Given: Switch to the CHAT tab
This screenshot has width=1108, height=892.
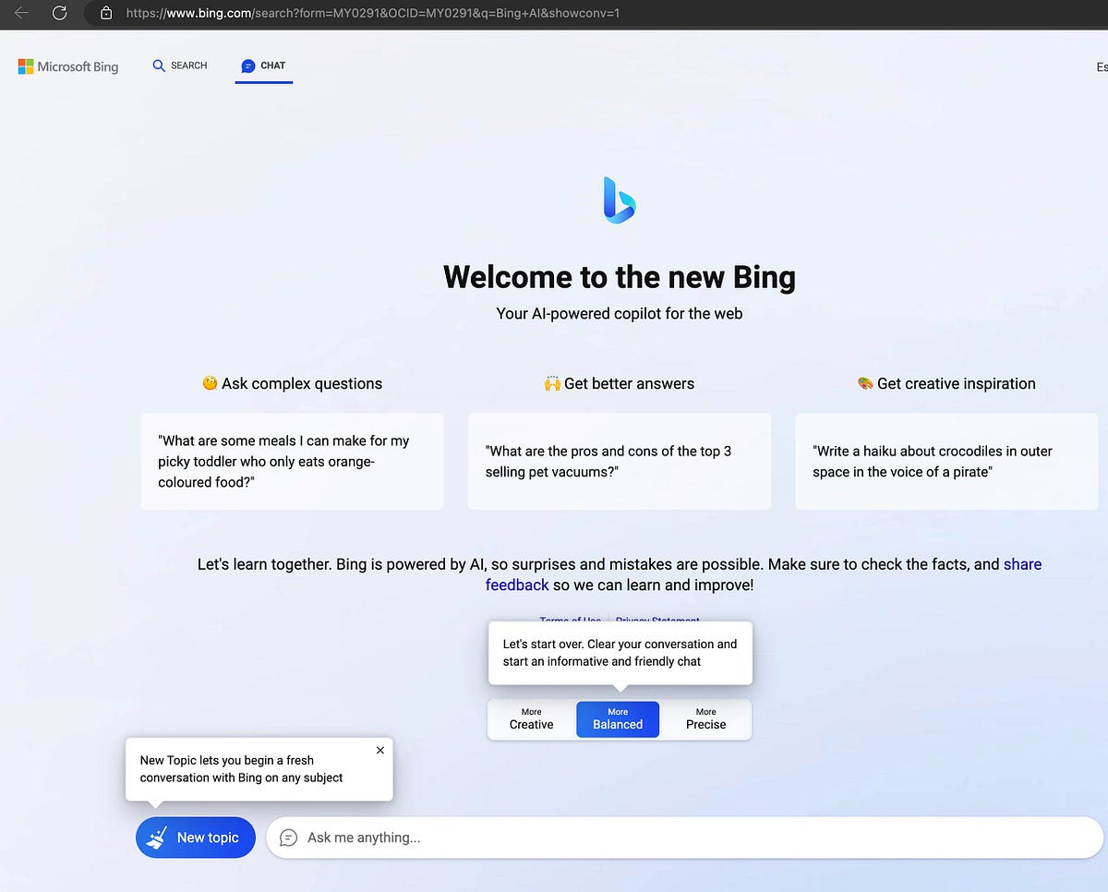Looking at the screenshot, I should coord(264,66).
